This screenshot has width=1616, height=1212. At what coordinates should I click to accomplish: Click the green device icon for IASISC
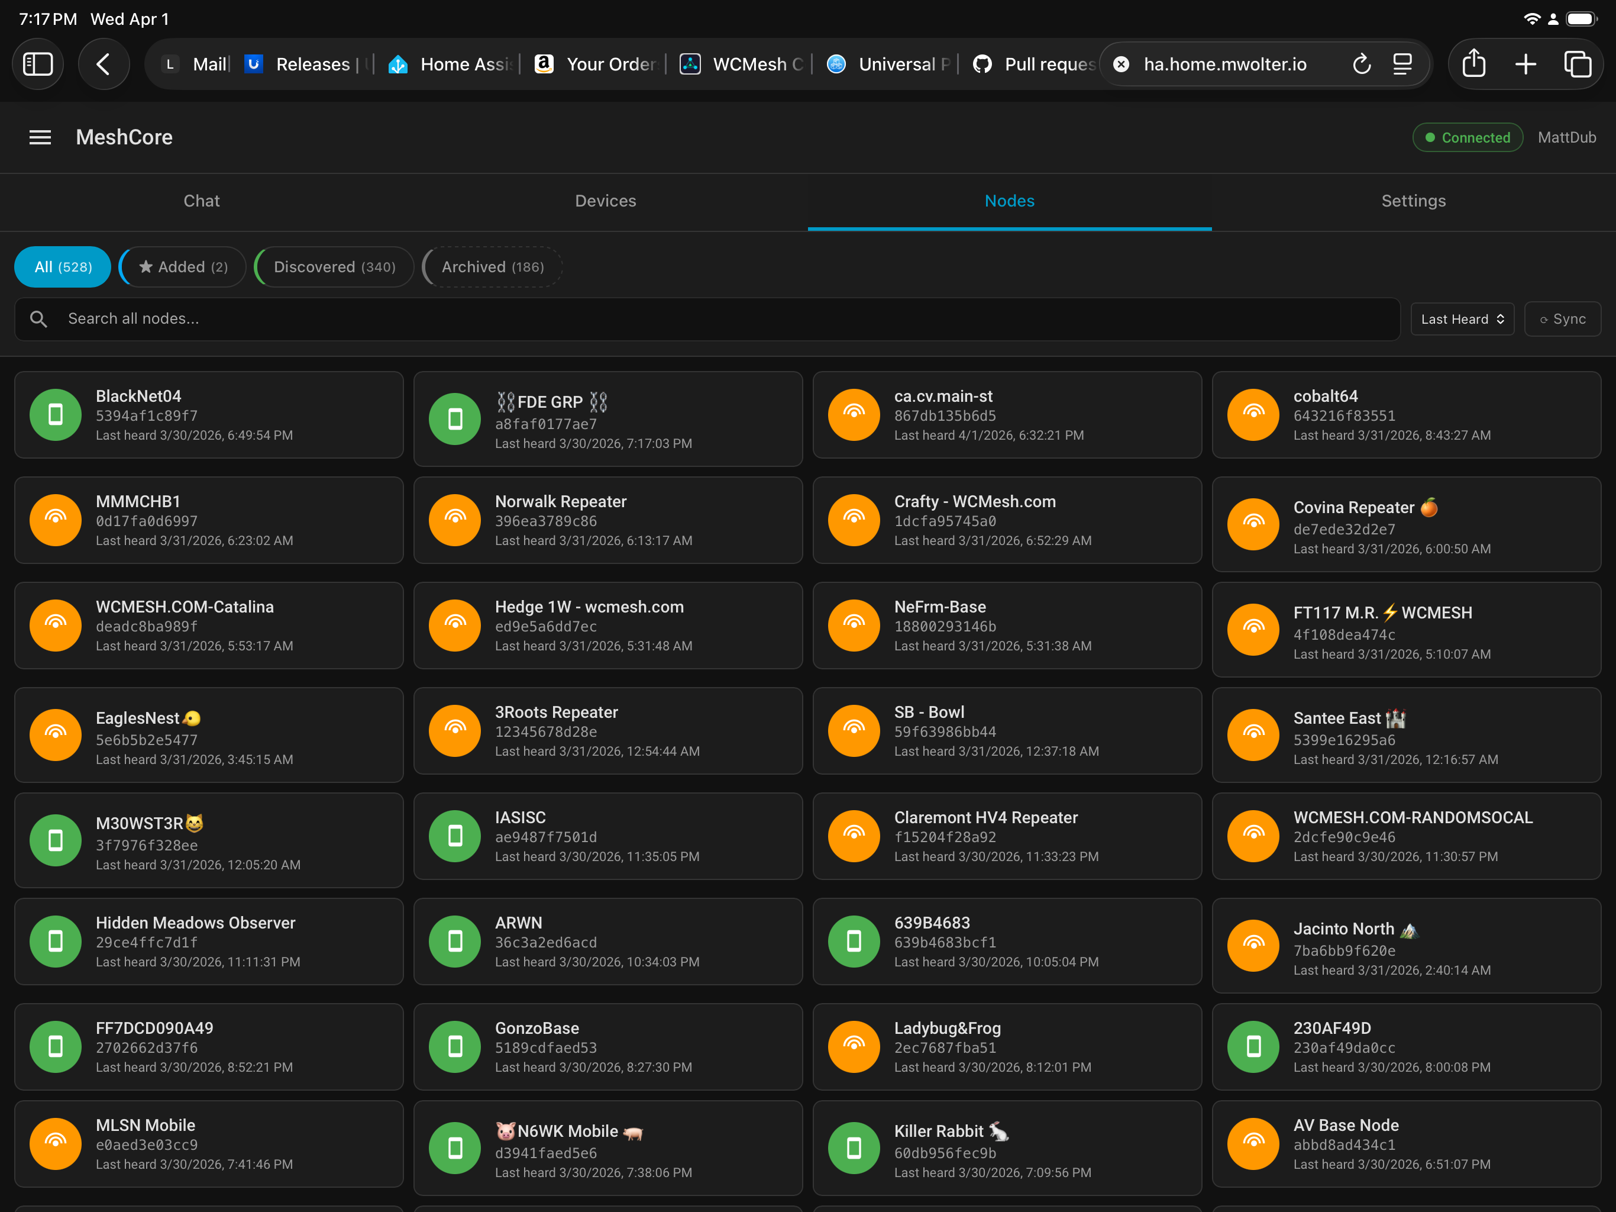pyautogui.click(x=455, y=836)
